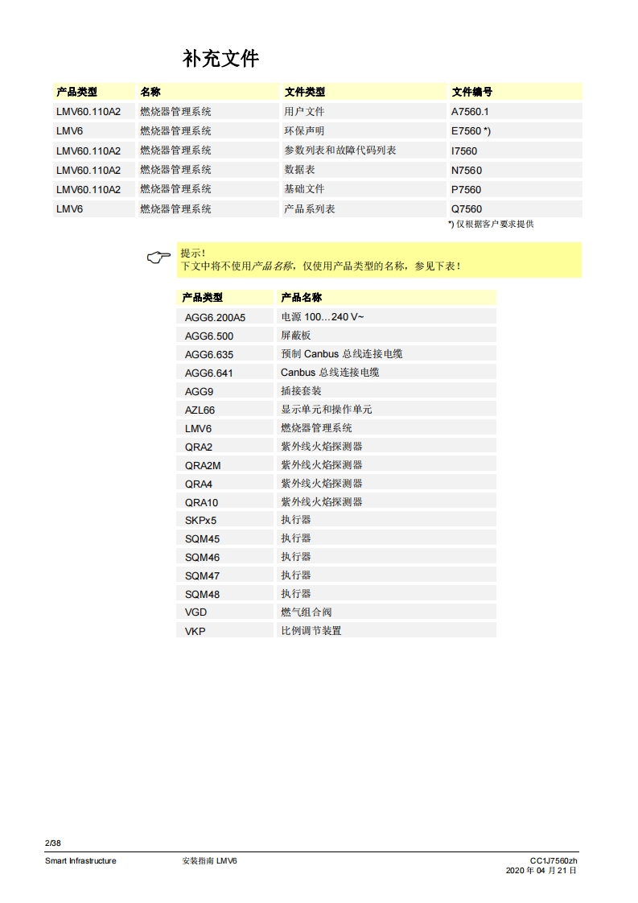
Task: Click the CC1J7560zh document code in footer
Action: tap(554, 860)
